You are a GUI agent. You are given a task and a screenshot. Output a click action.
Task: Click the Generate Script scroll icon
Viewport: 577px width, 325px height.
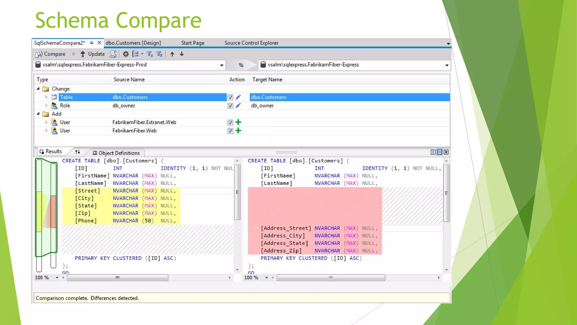pyautogui.click(x=113, y=54)
